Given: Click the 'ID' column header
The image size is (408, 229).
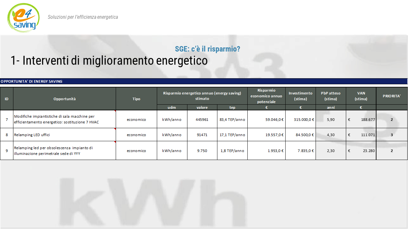Looking at the screenshot, I should 7,99.
